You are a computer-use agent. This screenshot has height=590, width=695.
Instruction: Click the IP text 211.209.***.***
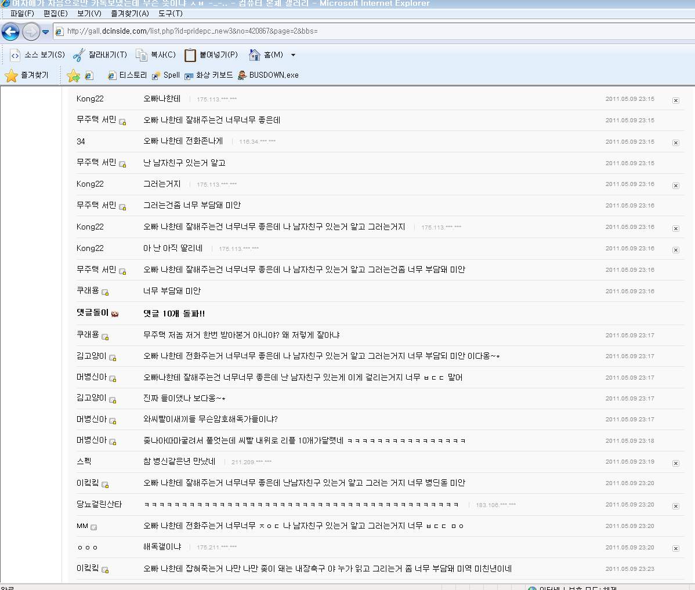coord(251,462)
